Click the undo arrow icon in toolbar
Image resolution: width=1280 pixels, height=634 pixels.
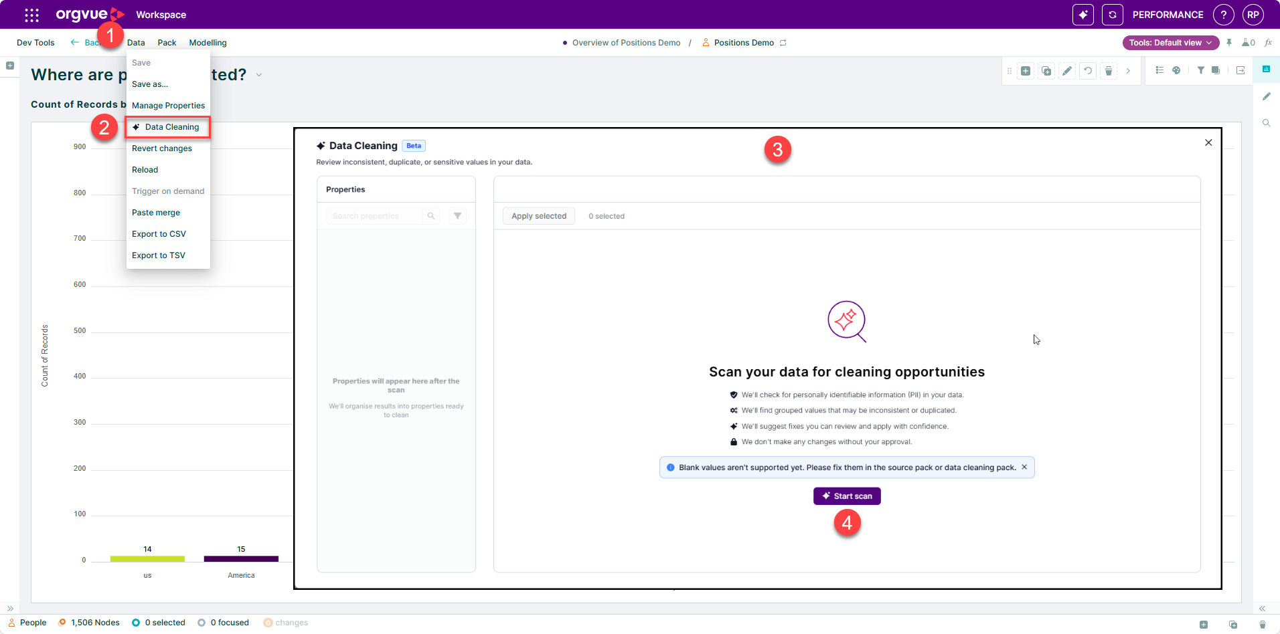click(1088, 71)
